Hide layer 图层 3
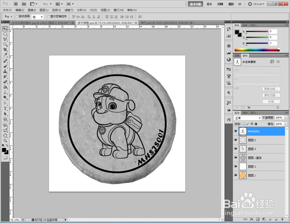Image resolution: width=290 pixels, height=223 pixels. click(235, 167)
